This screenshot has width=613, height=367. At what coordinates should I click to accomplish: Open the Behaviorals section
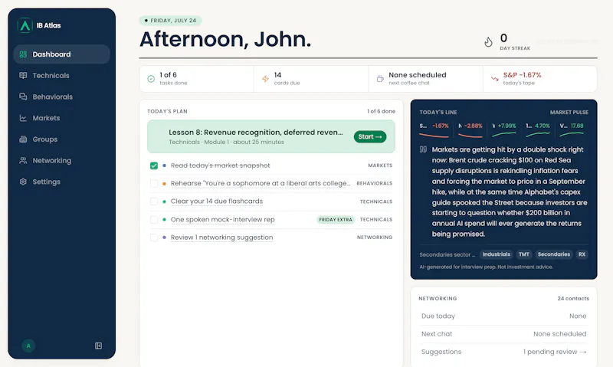(x=62, y=97)
